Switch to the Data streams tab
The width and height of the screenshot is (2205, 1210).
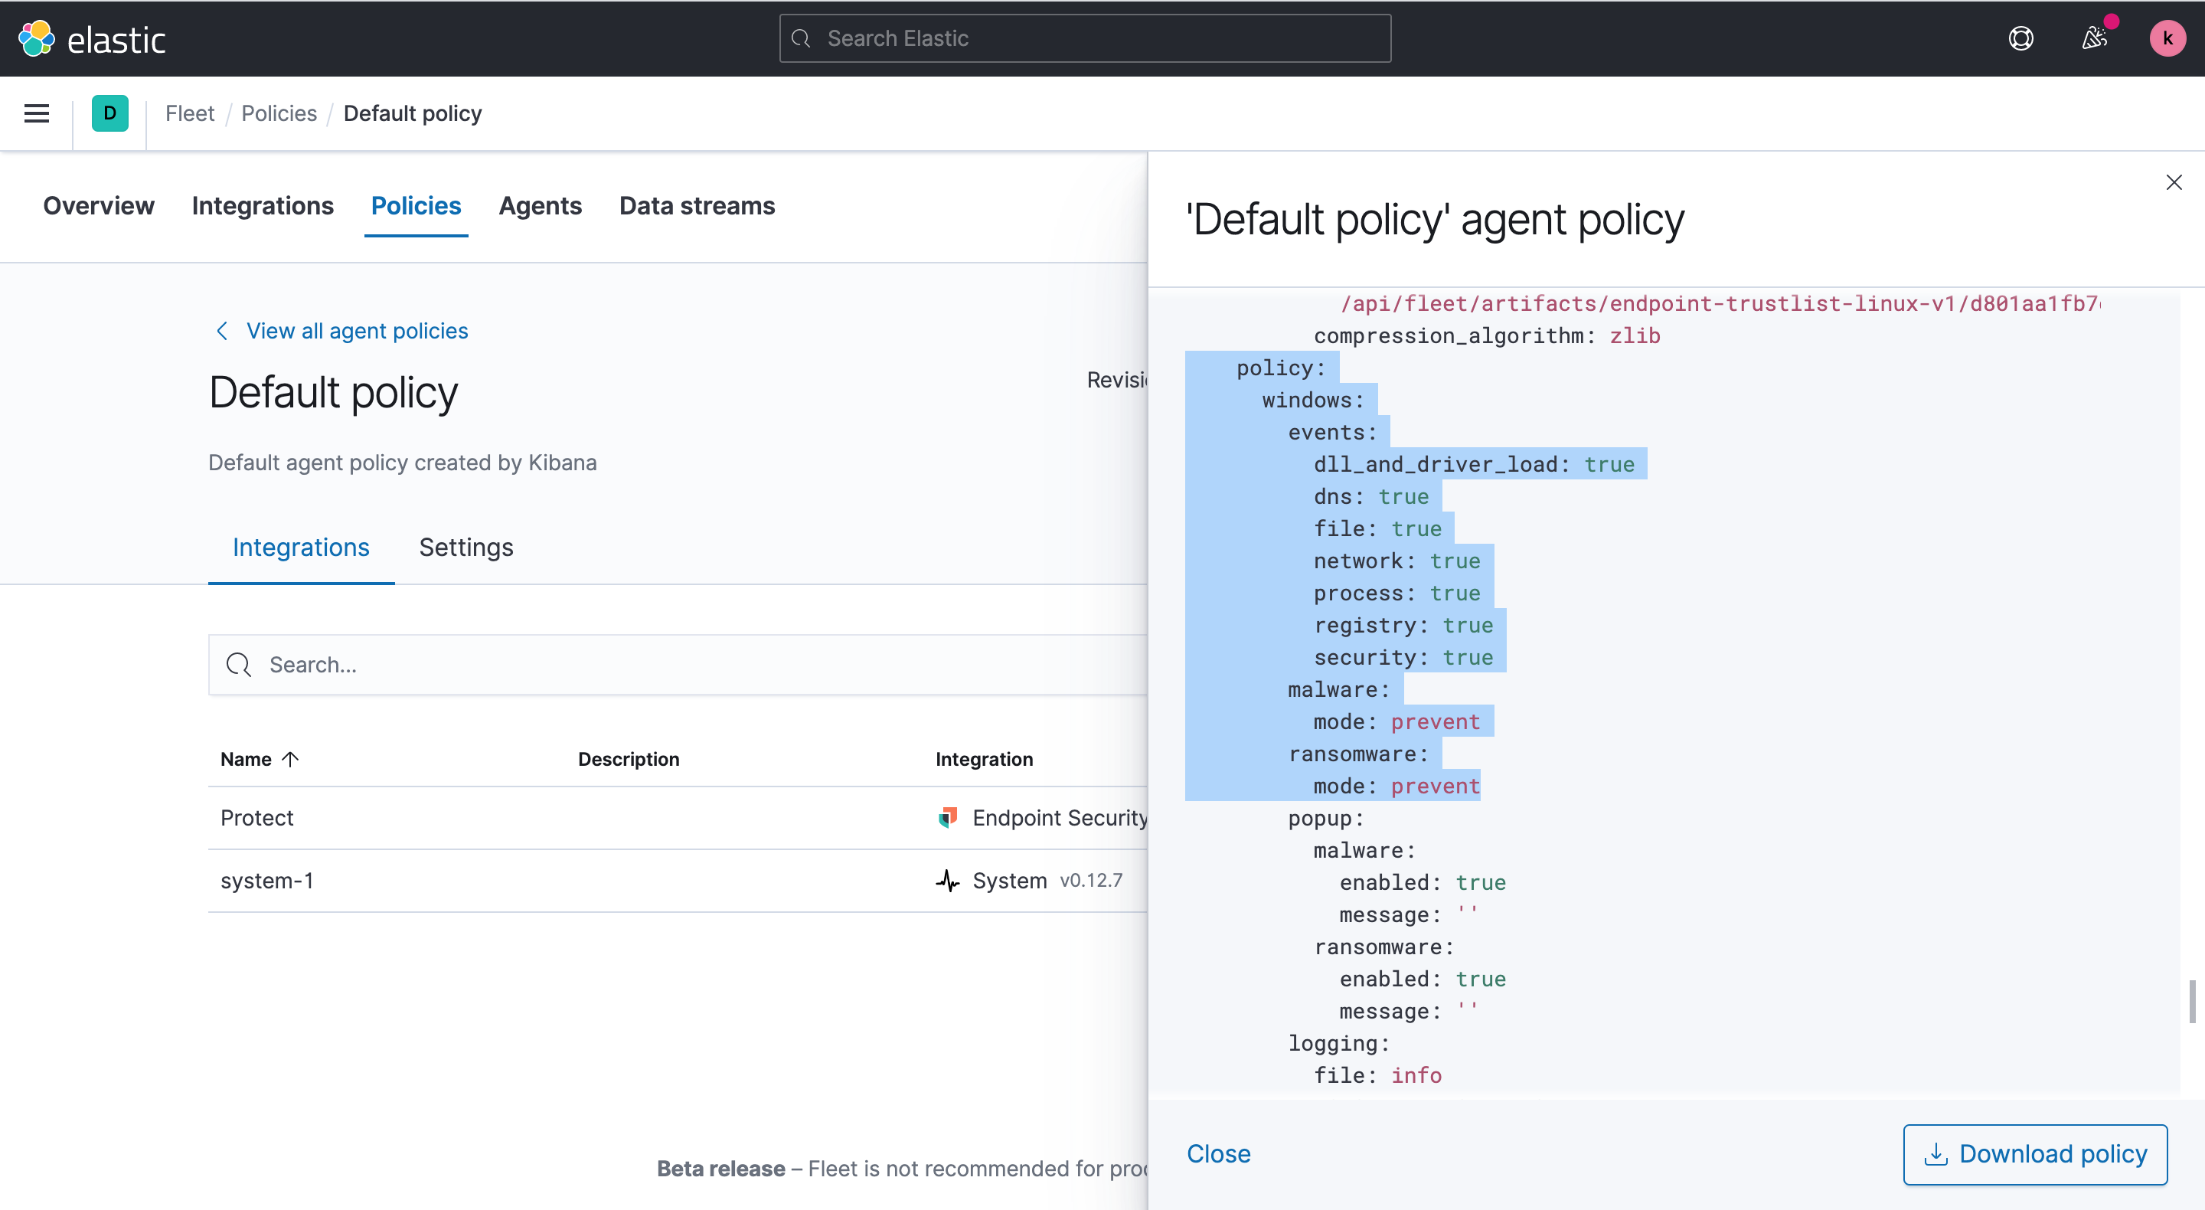[x=696, y=205]
